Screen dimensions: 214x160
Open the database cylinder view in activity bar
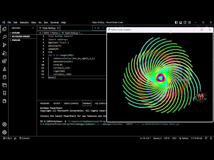4,77
